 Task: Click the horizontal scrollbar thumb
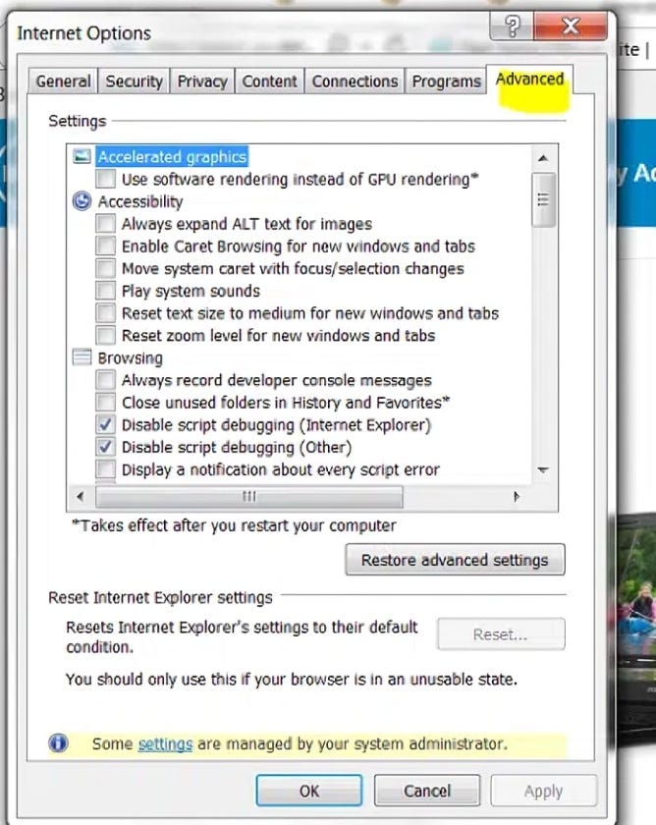pyautogui.click(x=249, y=496)
